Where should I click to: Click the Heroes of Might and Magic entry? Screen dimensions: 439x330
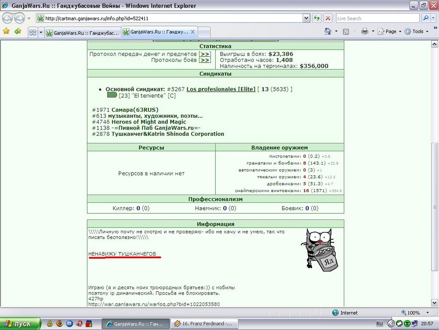149,122
